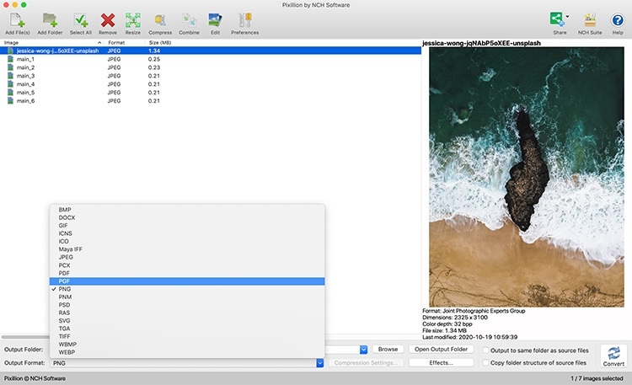Toggle copy folder structure of source files
The height and width of the screenshot is (385, 632).
pyautogui.click(x=486, y=362)
